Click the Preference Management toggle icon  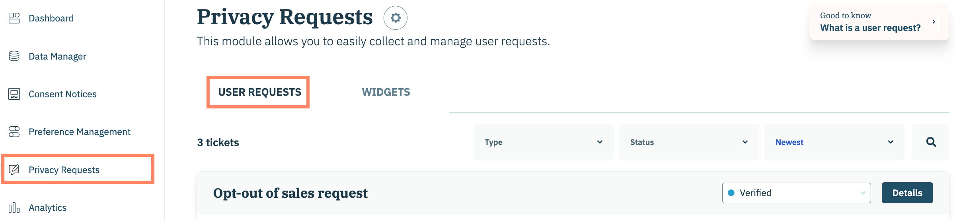click(x=14, y=132)
